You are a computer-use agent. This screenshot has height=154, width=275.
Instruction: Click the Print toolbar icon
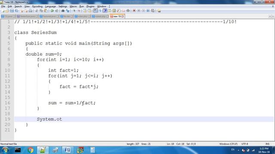(x=31, y=11)
